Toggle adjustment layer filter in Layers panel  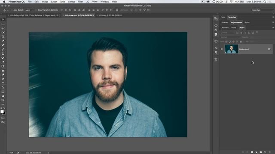(x=241, y=33)
